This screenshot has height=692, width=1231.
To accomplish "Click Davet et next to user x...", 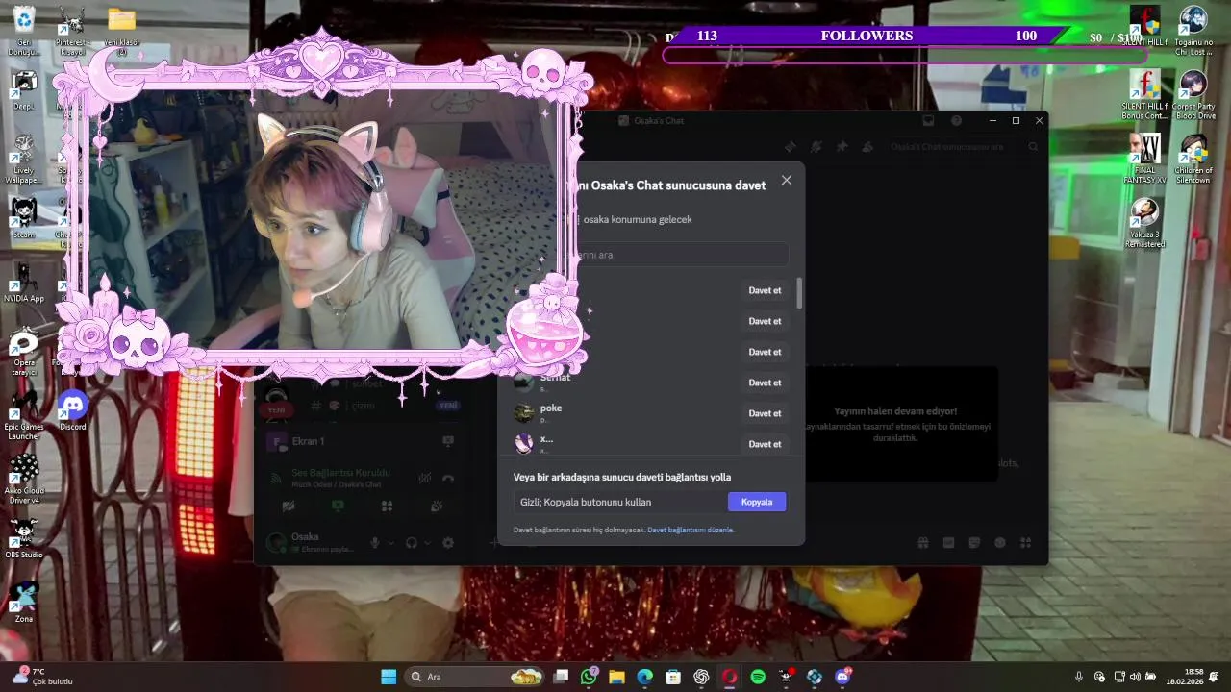I will point(765,444).
